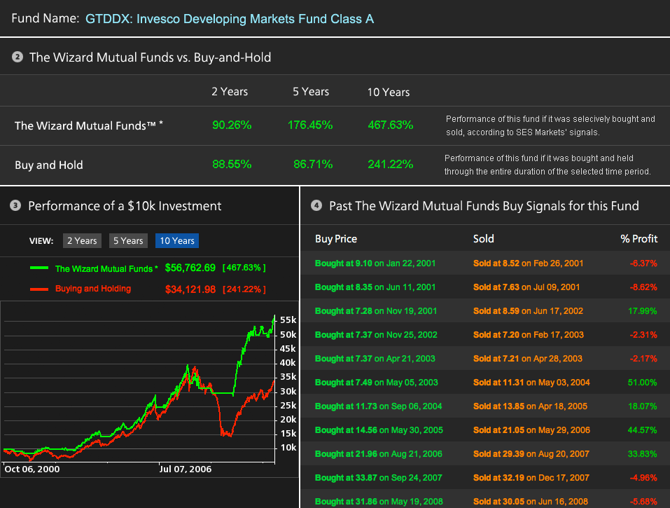Click the -8.62% profit value
Image resolution: width=670 pixels, height=508 pixels.
click(643, 287)
